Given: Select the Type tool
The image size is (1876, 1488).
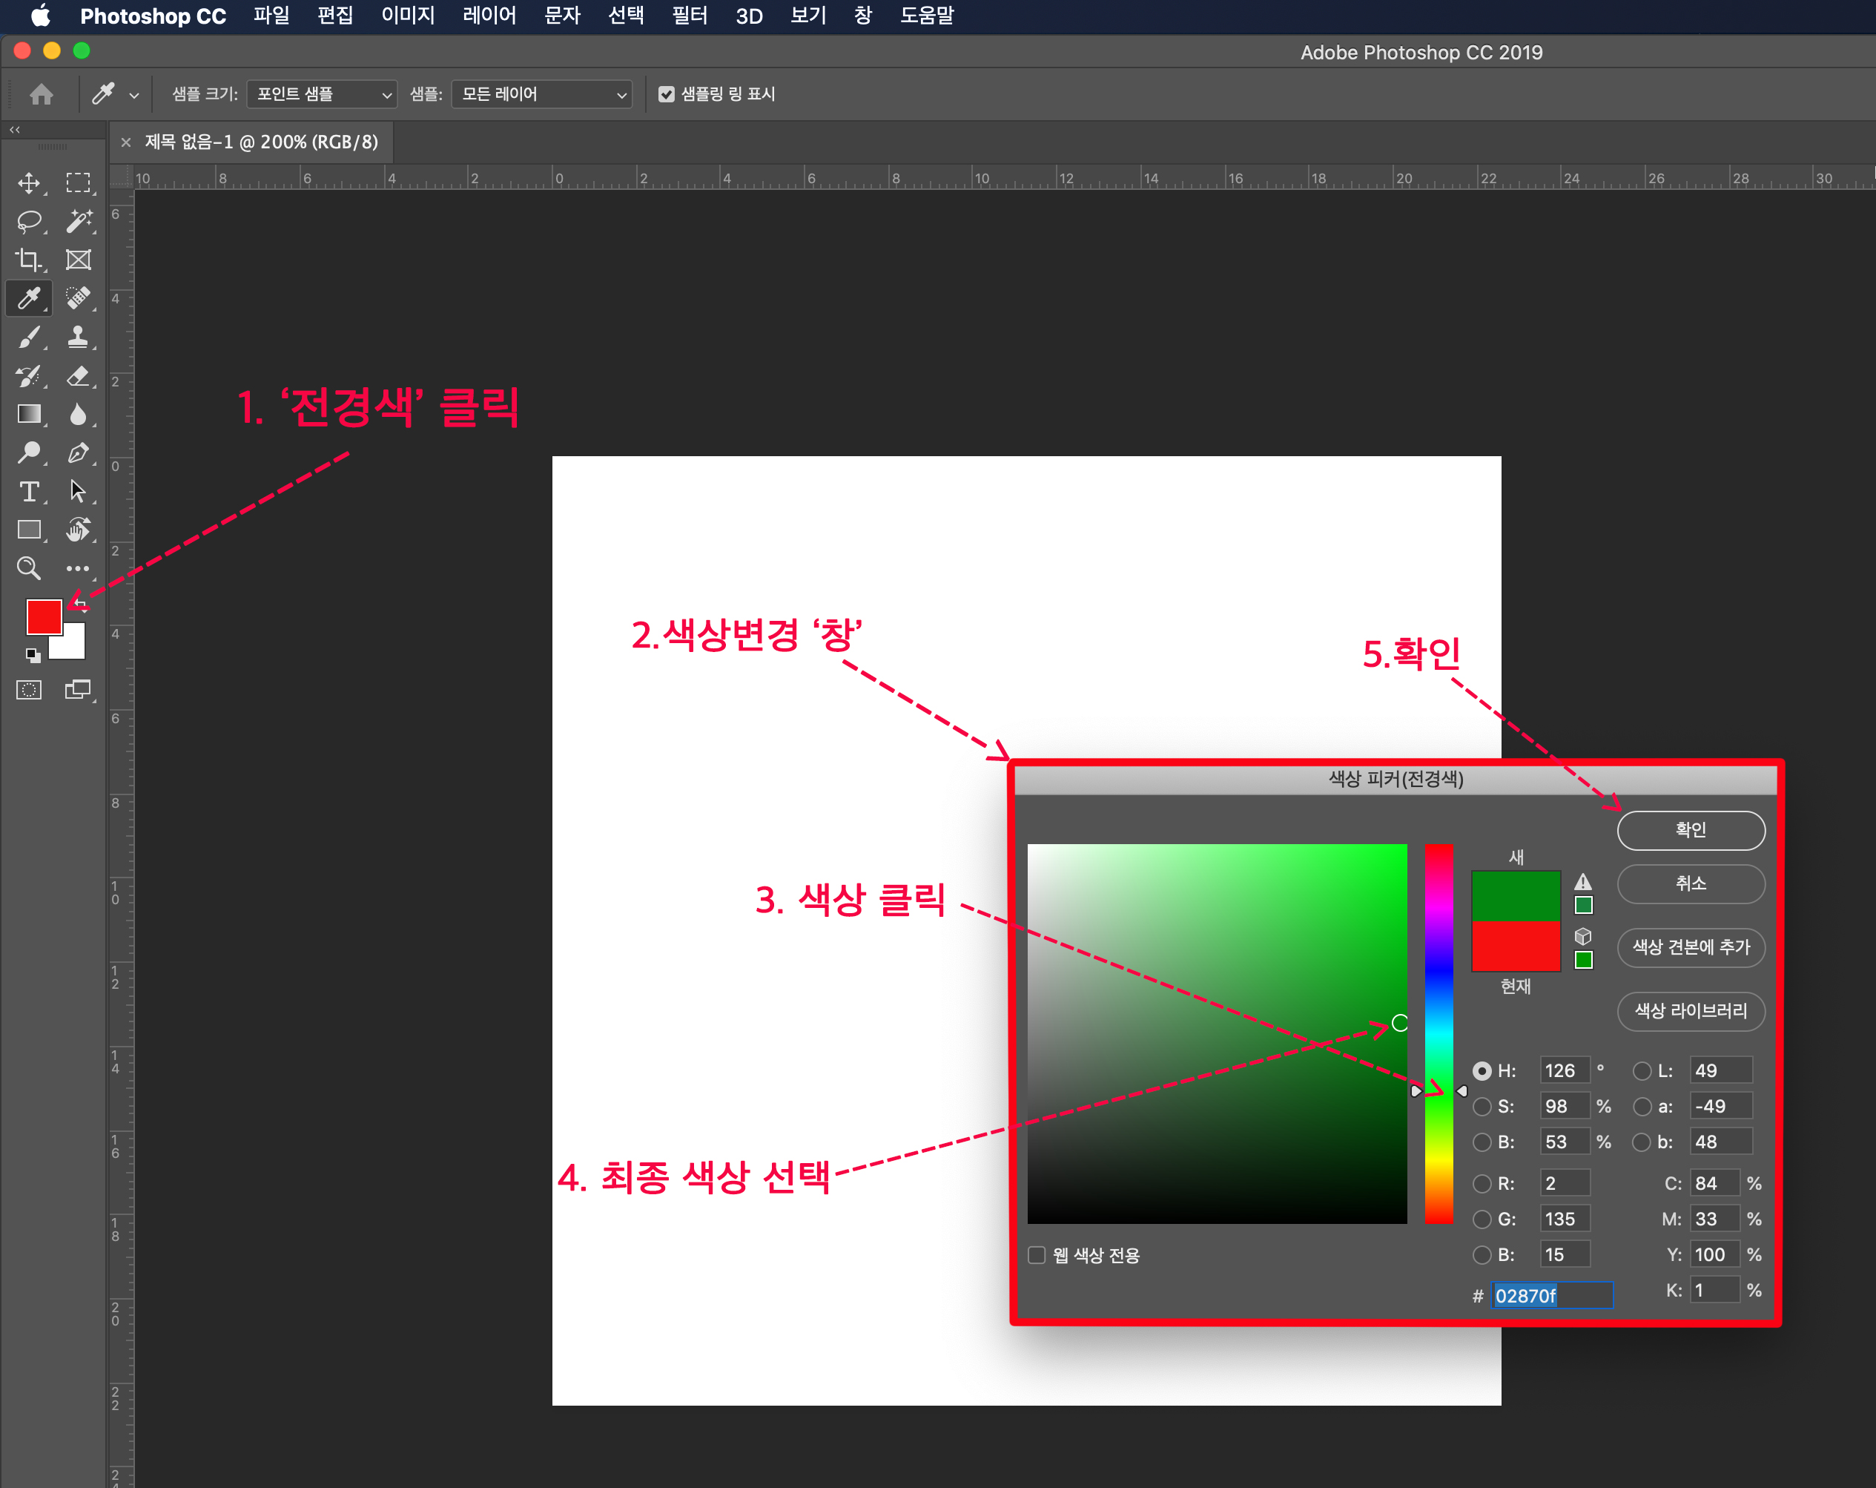Looking at the screenshot, I should [x=29, y=491].
